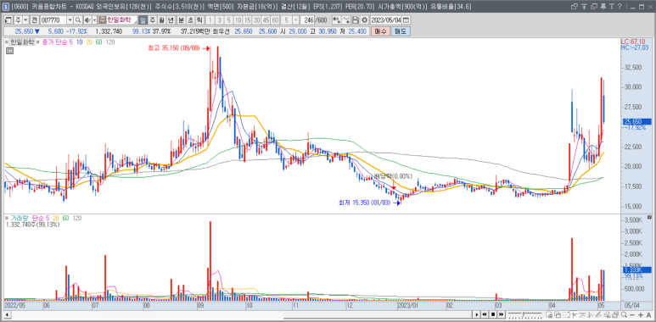The image size is (656, 322).
Task: Click the speaker sound icon
Action: coord(87,20)
